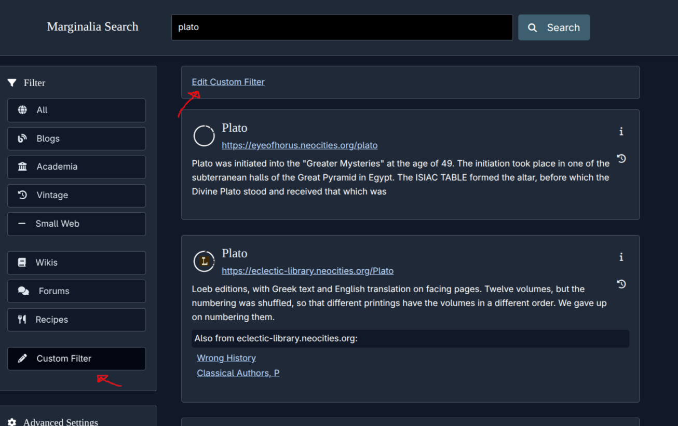Click the info icon for eclectic-library result

[621, 257]
